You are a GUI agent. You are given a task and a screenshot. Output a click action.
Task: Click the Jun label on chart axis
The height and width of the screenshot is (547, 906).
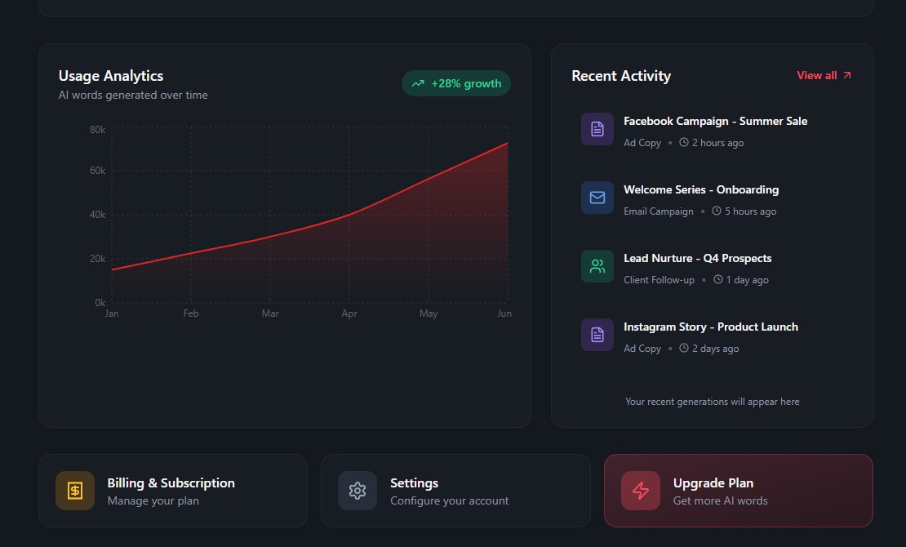504,314
